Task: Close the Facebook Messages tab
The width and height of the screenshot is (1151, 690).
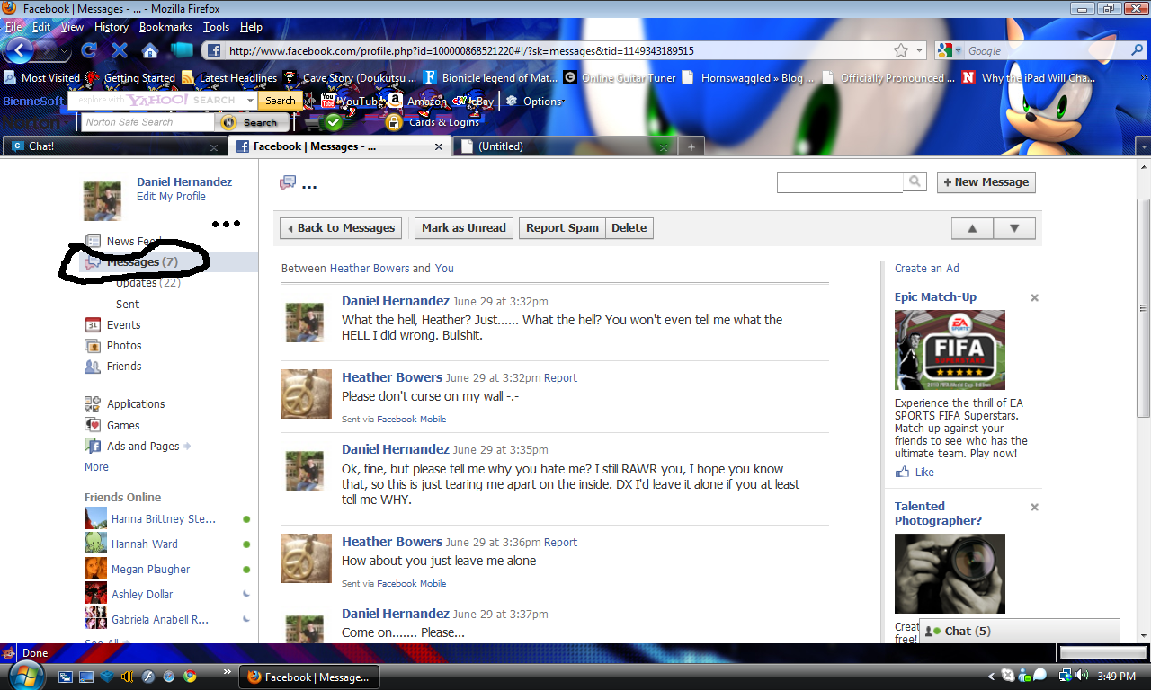Action: coord(439,146)
